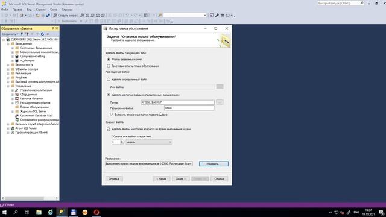Open the database selector combo box in toolbar
Screen dimensions: 386x217
tap(185, 15)
